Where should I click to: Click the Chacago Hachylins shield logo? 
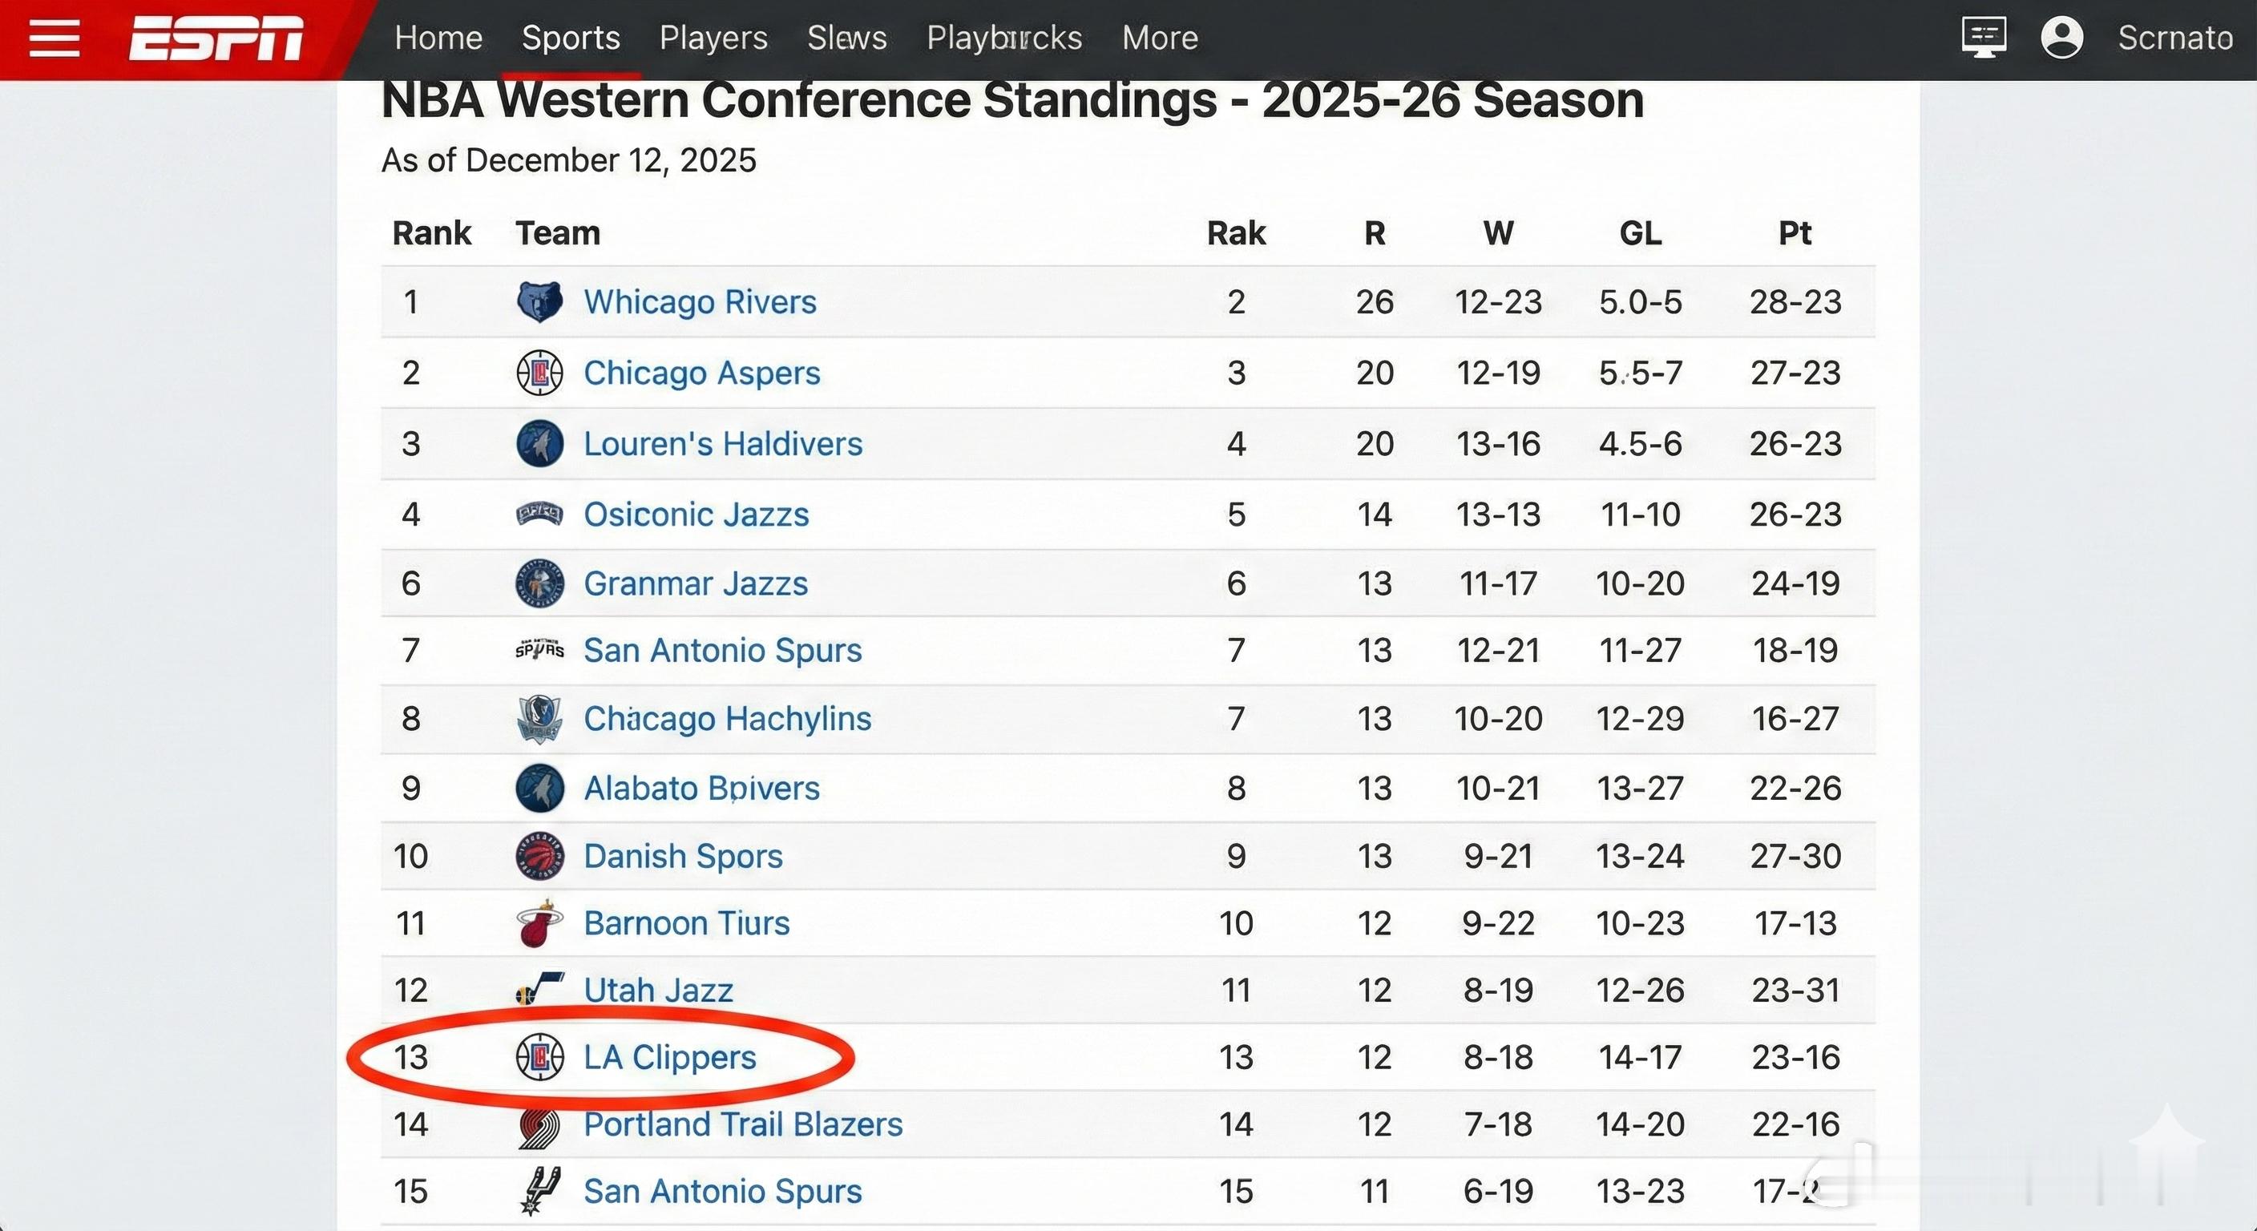click(539, 718)
